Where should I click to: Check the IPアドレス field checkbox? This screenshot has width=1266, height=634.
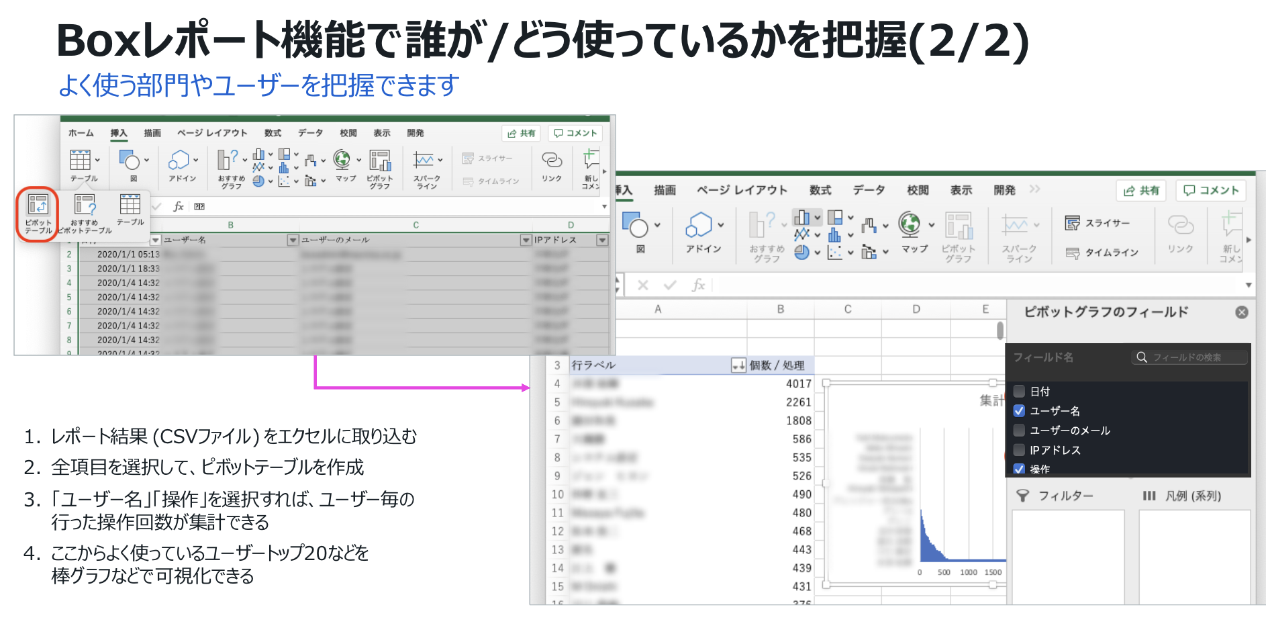tap(1019, 450)
